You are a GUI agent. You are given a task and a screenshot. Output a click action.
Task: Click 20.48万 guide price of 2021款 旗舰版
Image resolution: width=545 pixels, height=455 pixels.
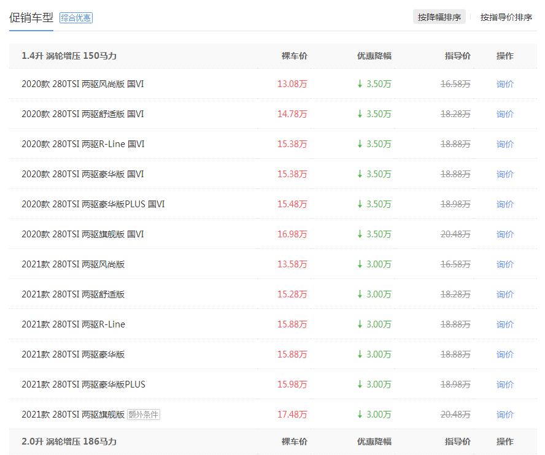[455, 415]
